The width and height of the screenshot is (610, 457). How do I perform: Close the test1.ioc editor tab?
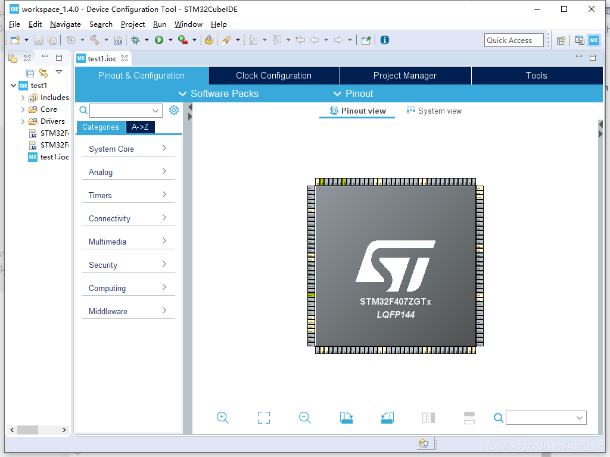125,58
